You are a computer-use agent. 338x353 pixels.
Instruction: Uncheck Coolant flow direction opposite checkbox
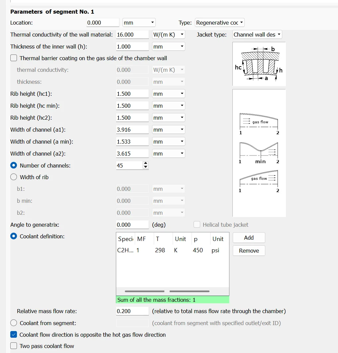[14, 335]
